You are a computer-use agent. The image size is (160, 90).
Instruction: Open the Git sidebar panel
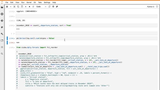[2, 20]
